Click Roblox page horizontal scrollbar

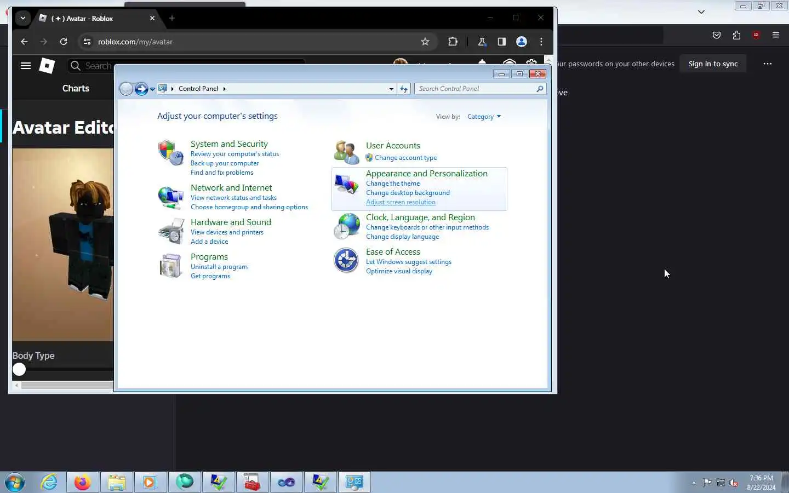[67, 386]
